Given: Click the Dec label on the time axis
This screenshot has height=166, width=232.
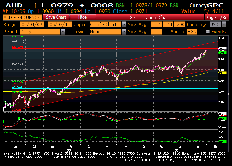Looking at the screenshot, I should click(x=126, y=147).
